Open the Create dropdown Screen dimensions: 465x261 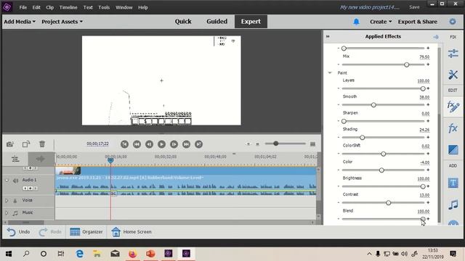(x=381, y=22)
